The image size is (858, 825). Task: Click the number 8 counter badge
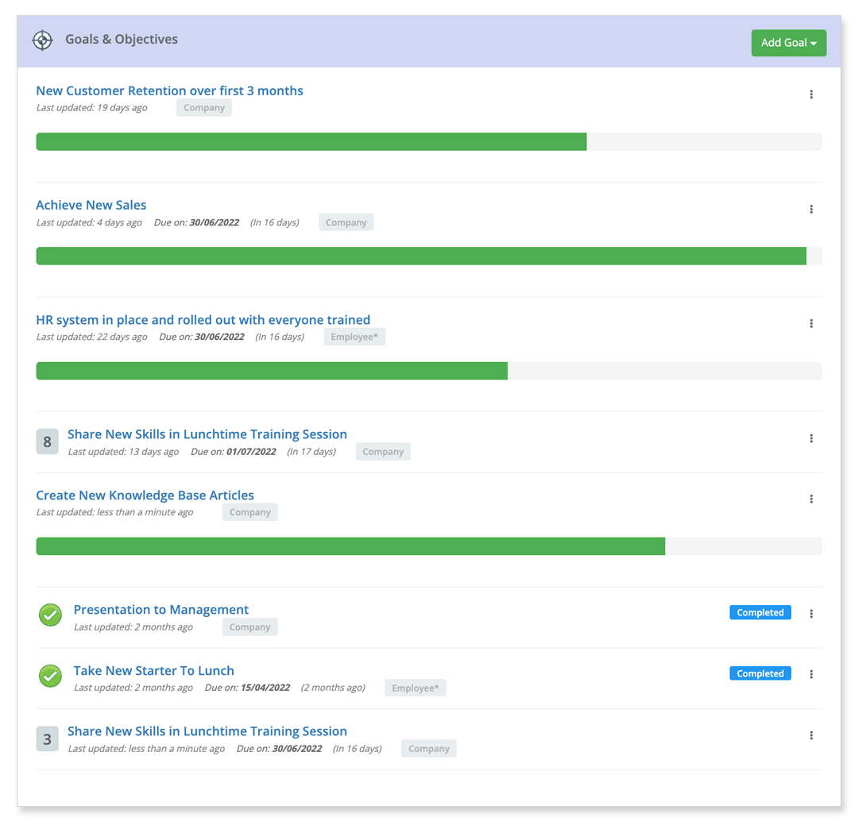click(48, 441)
